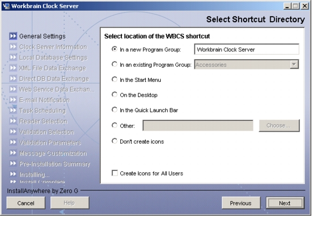Viewport: 320px width, 225px height.
Task: Click the InstallAnywhere by Zero G text
Action: point(43,191)
